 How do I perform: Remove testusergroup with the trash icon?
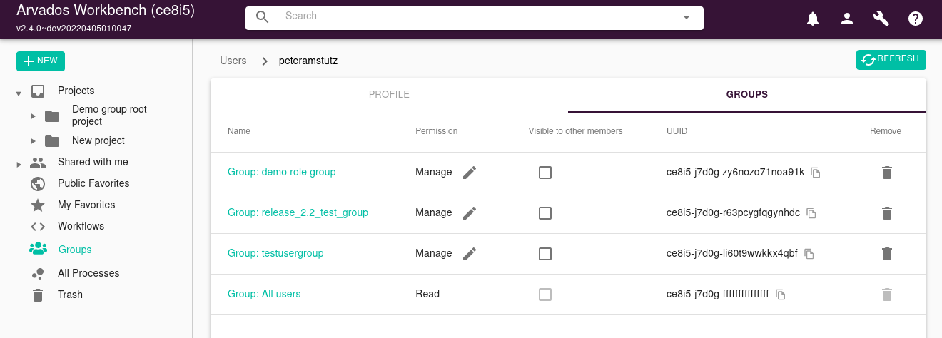886,254
